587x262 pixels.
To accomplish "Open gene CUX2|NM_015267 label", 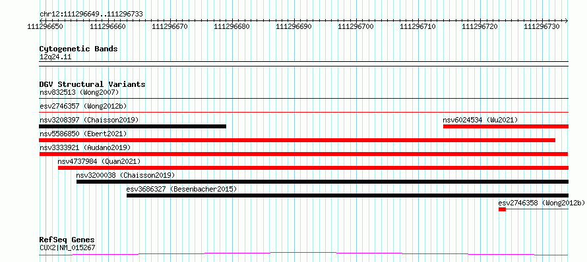I will pos(67,248).
